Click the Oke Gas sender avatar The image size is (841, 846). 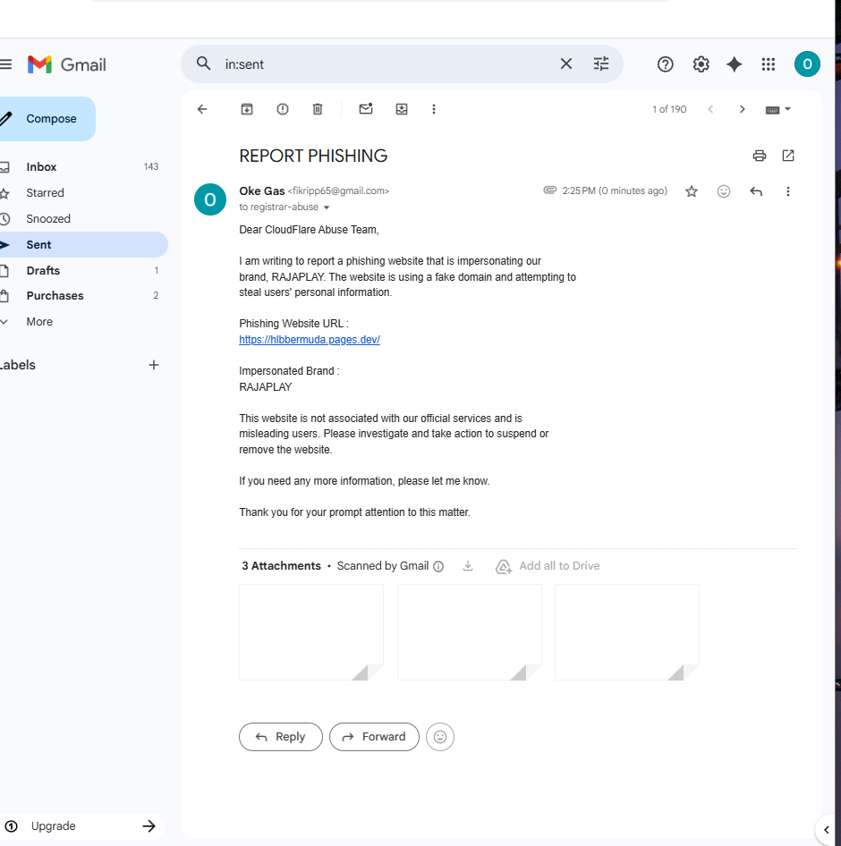click(x=210, y=199)
